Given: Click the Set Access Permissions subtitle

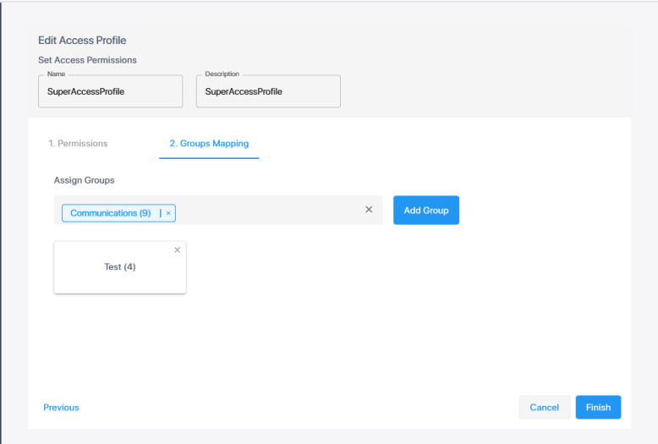Looking at the screenshot, I should [x=87, y=60].
